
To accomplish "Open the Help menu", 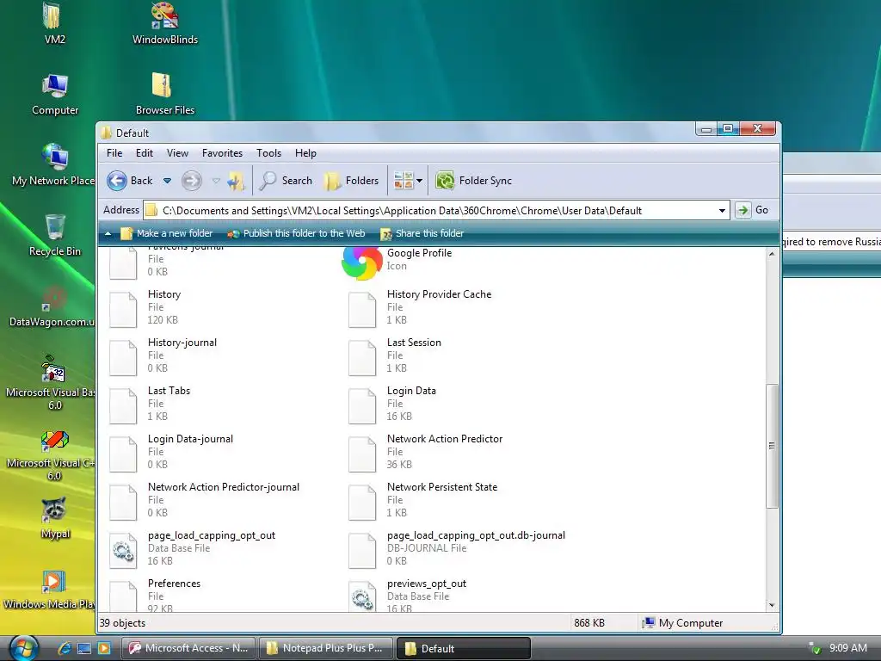I will click(305, 153).
